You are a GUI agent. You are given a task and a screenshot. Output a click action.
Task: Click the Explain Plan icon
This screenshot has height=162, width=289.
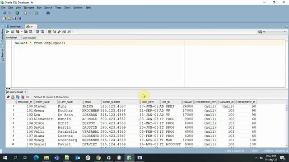pos(18,31)
